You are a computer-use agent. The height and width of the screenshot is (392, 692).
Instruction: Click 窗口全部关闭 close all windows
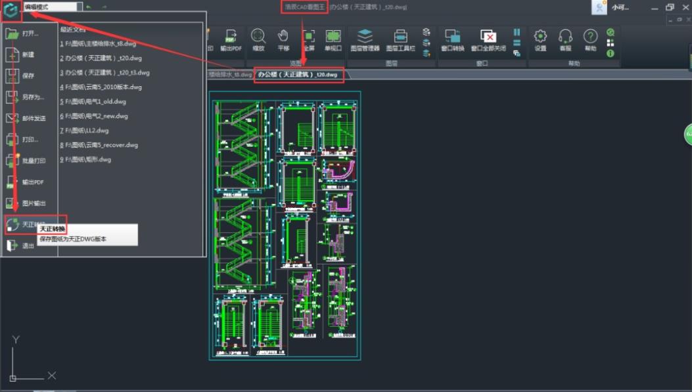488,40
